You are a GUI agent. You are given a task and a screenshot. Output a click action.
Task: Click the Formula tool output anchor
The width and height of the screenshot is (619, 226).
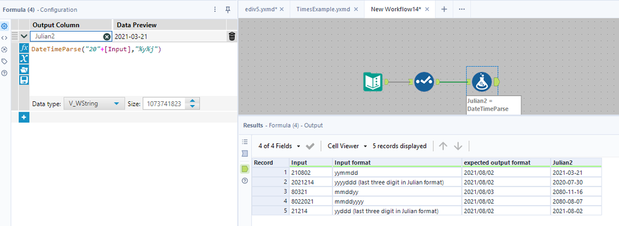(x=497, y=82)
